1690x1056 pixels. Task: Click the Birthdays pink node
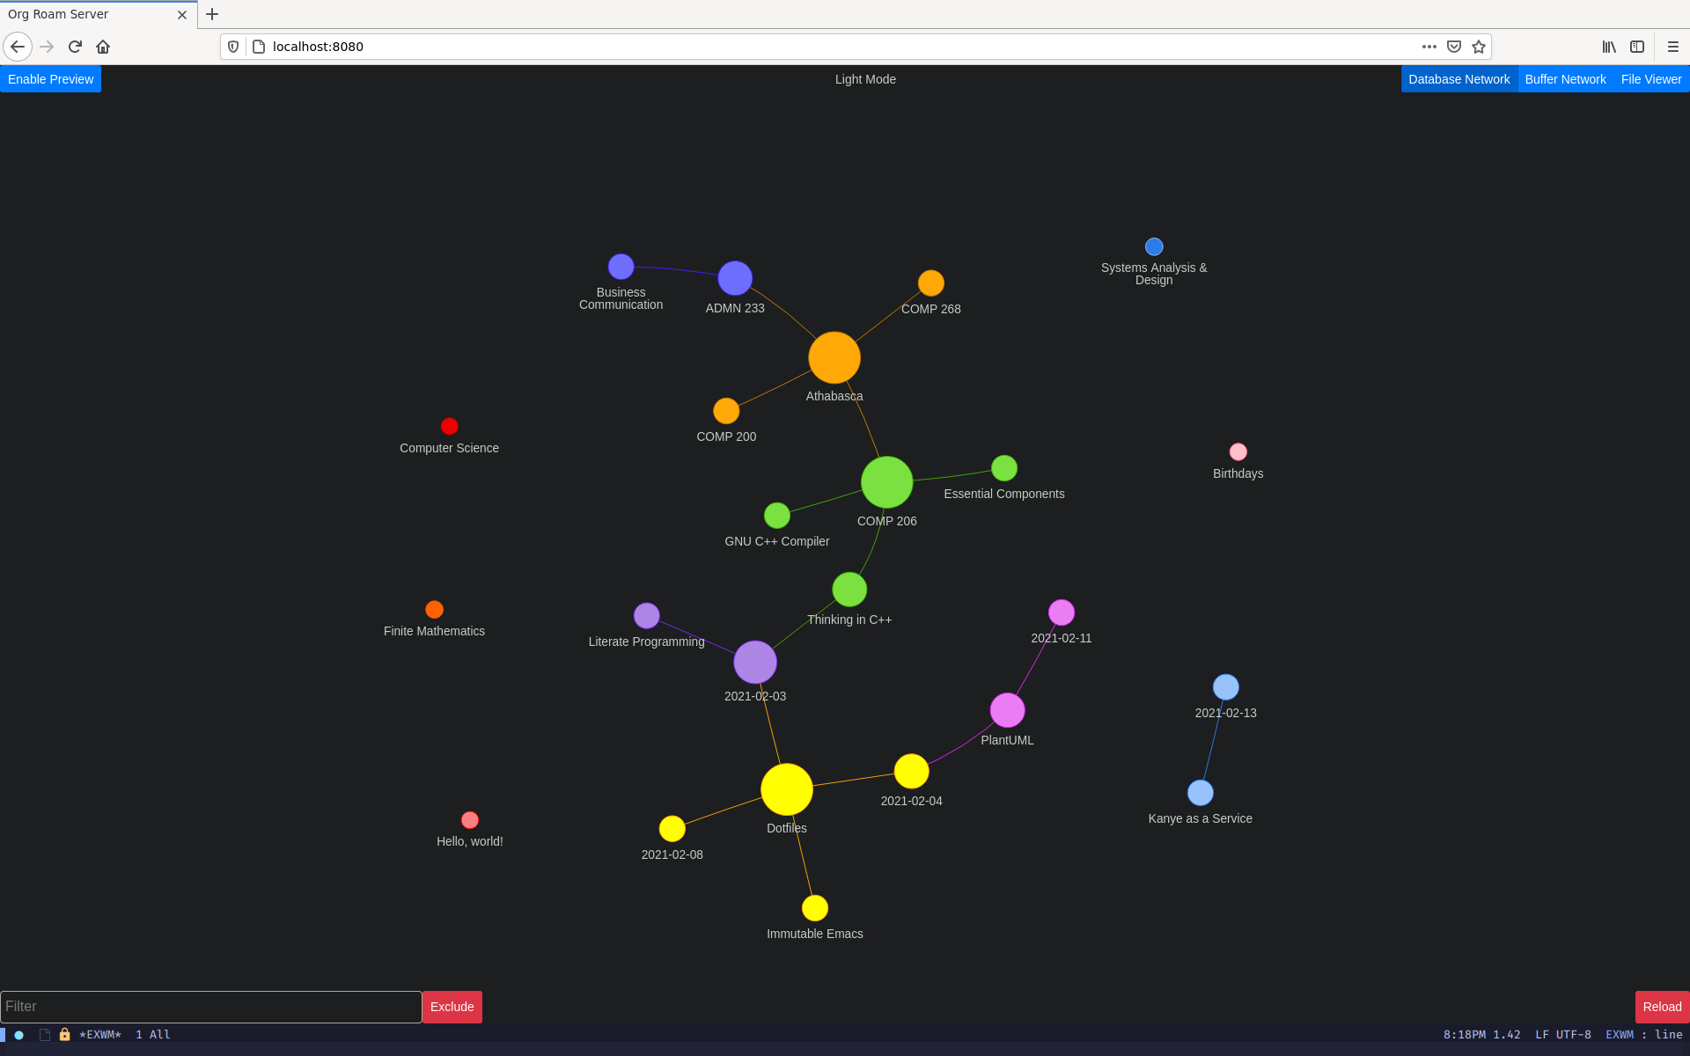[x=1234, y=451]
